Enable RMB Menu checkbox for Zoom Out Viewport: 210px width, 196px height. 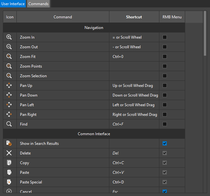(165, 47)
